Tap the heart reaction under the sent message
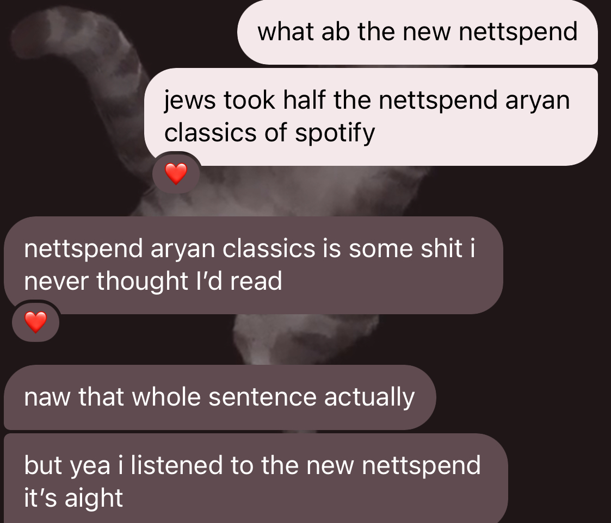 click(x=176, y=173)
